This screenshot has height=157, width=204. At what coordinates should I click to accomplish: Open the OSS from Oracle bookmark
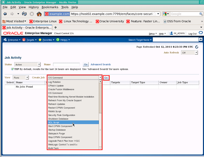tap(177, 21)
